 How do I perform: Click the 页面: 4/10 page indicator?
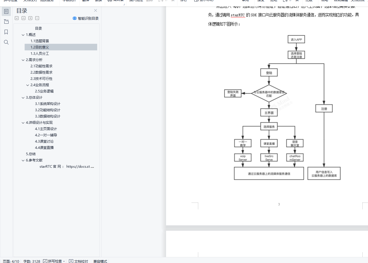pyautogui.click(x=11, y=261)
